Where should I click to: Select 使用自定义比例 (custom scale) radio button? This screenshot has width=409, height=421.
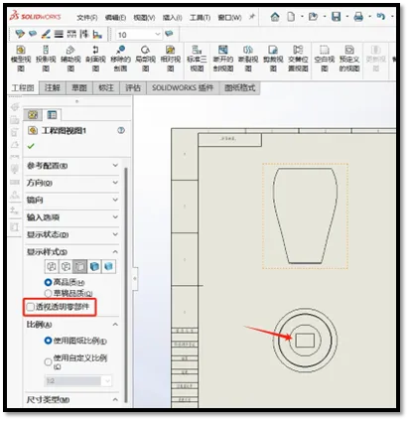[49, 361]
